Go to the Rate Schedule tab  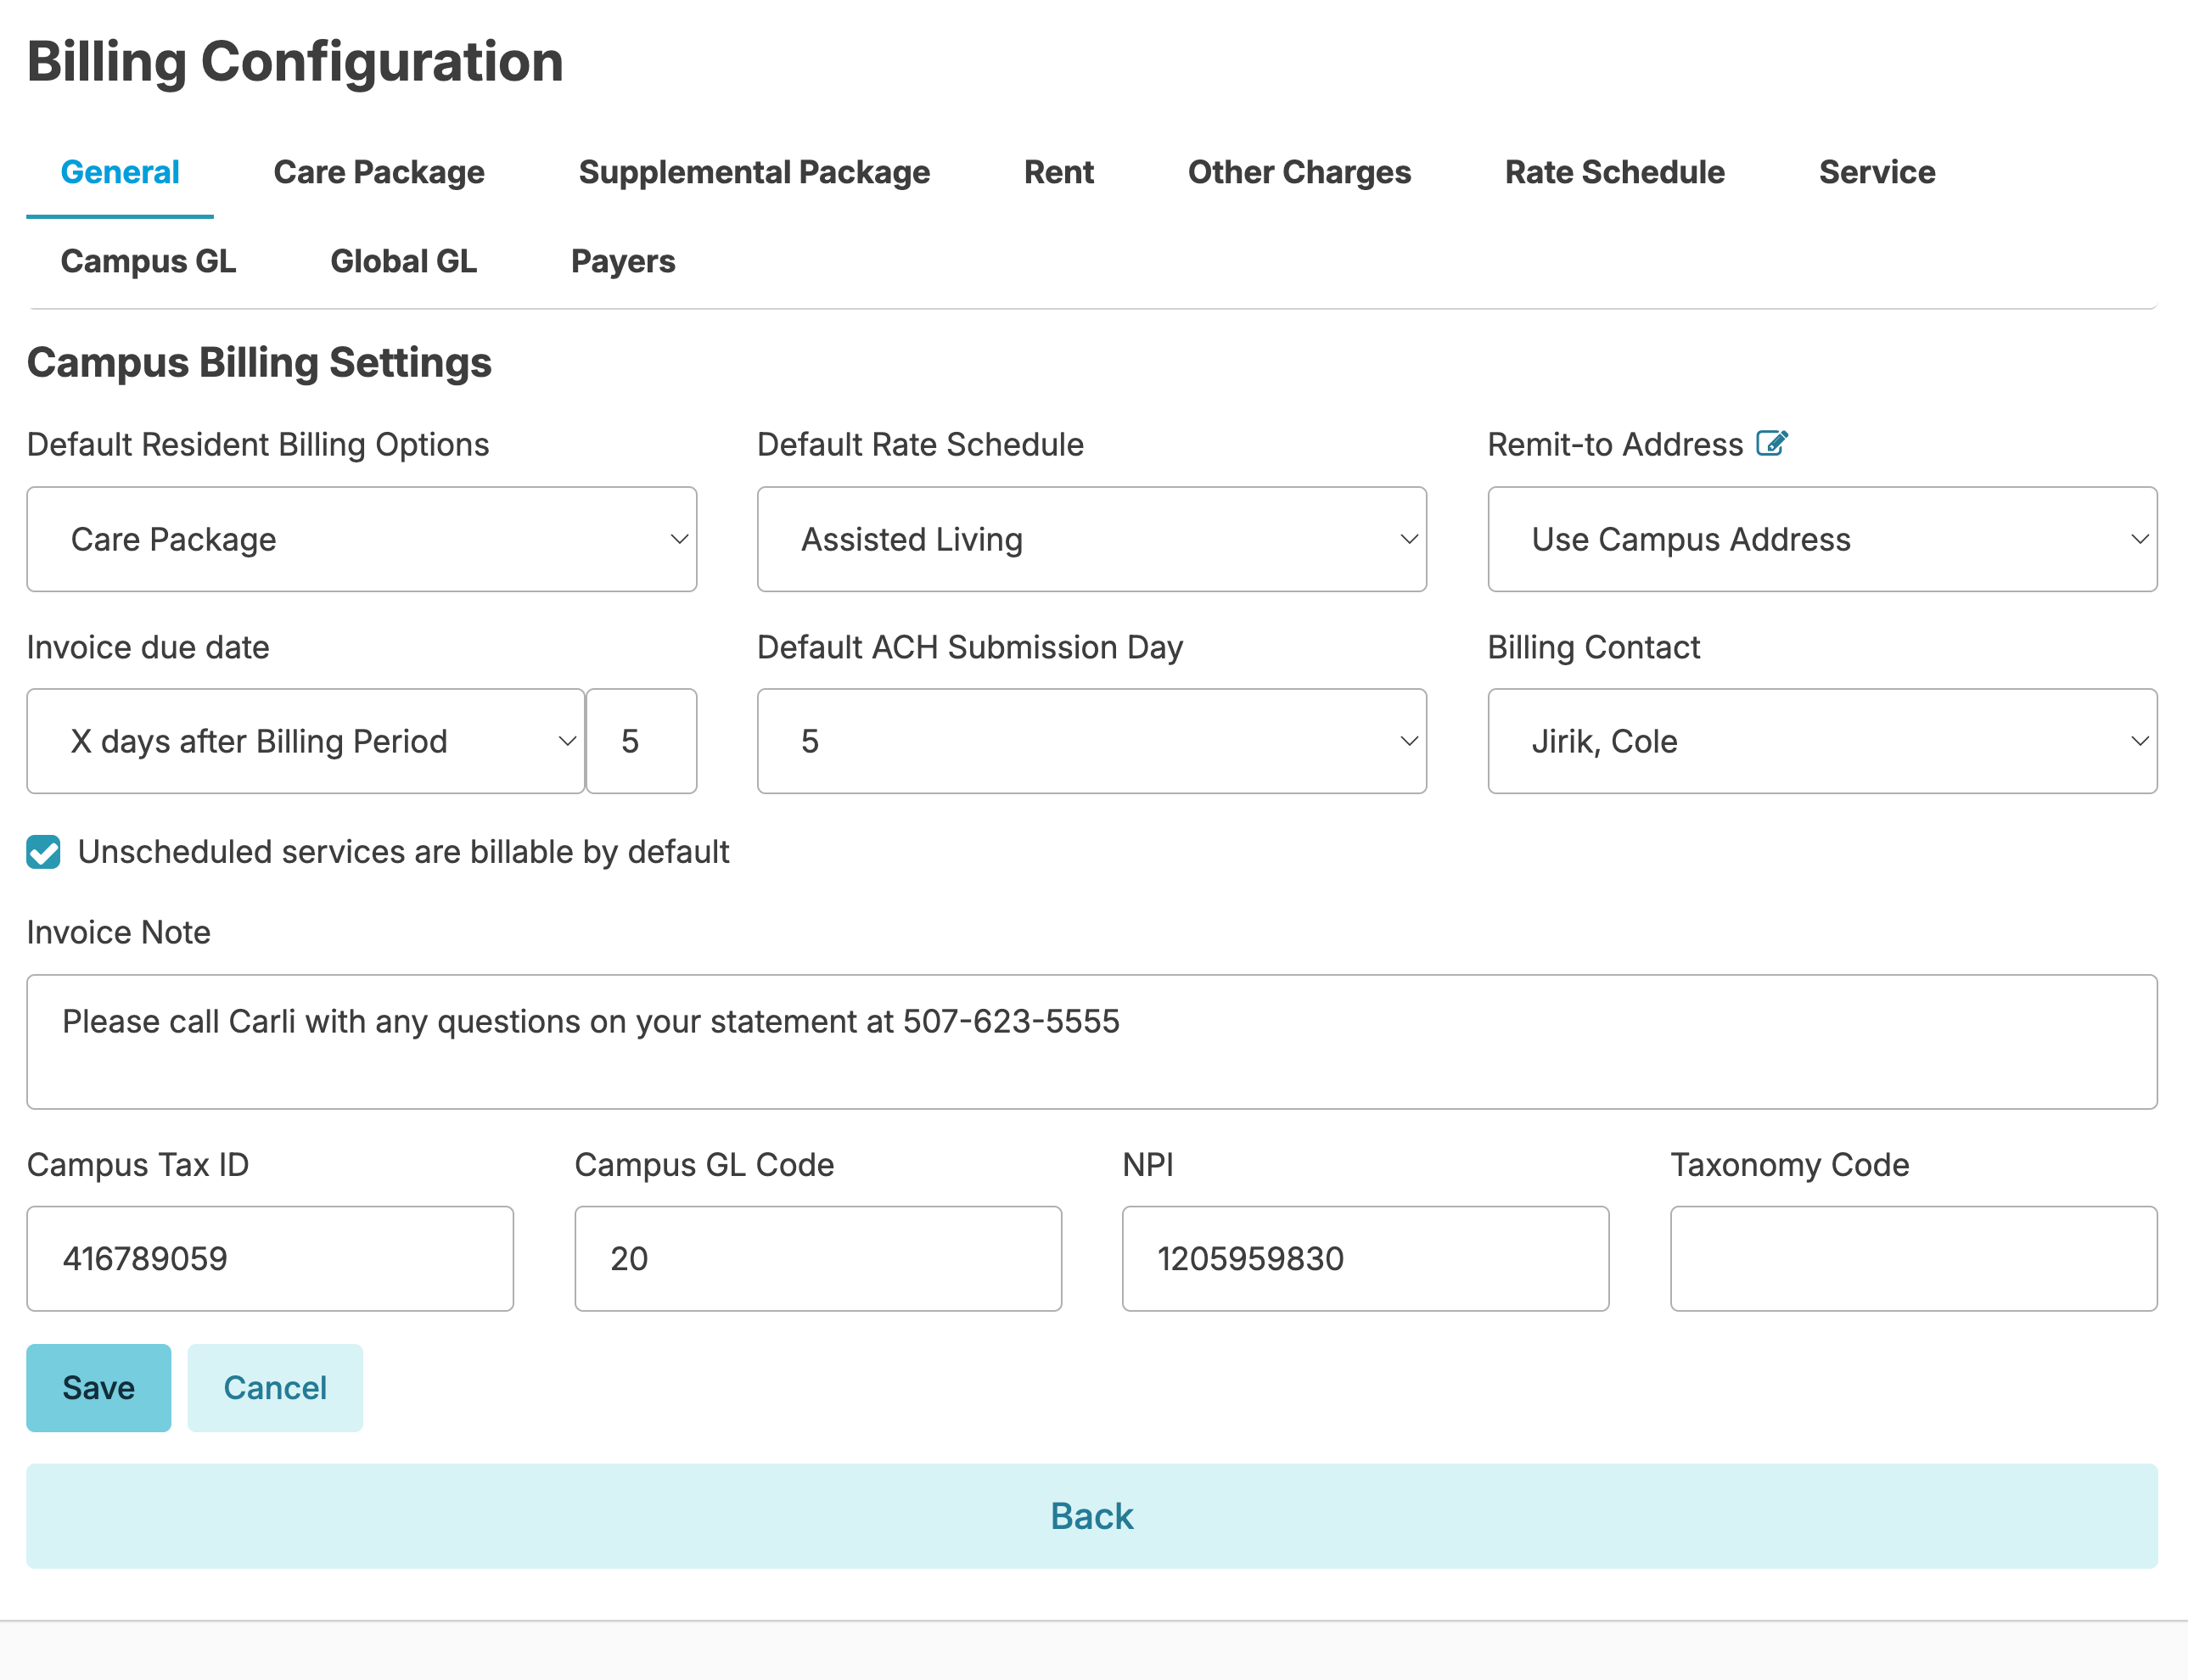tap(1614, 172)
